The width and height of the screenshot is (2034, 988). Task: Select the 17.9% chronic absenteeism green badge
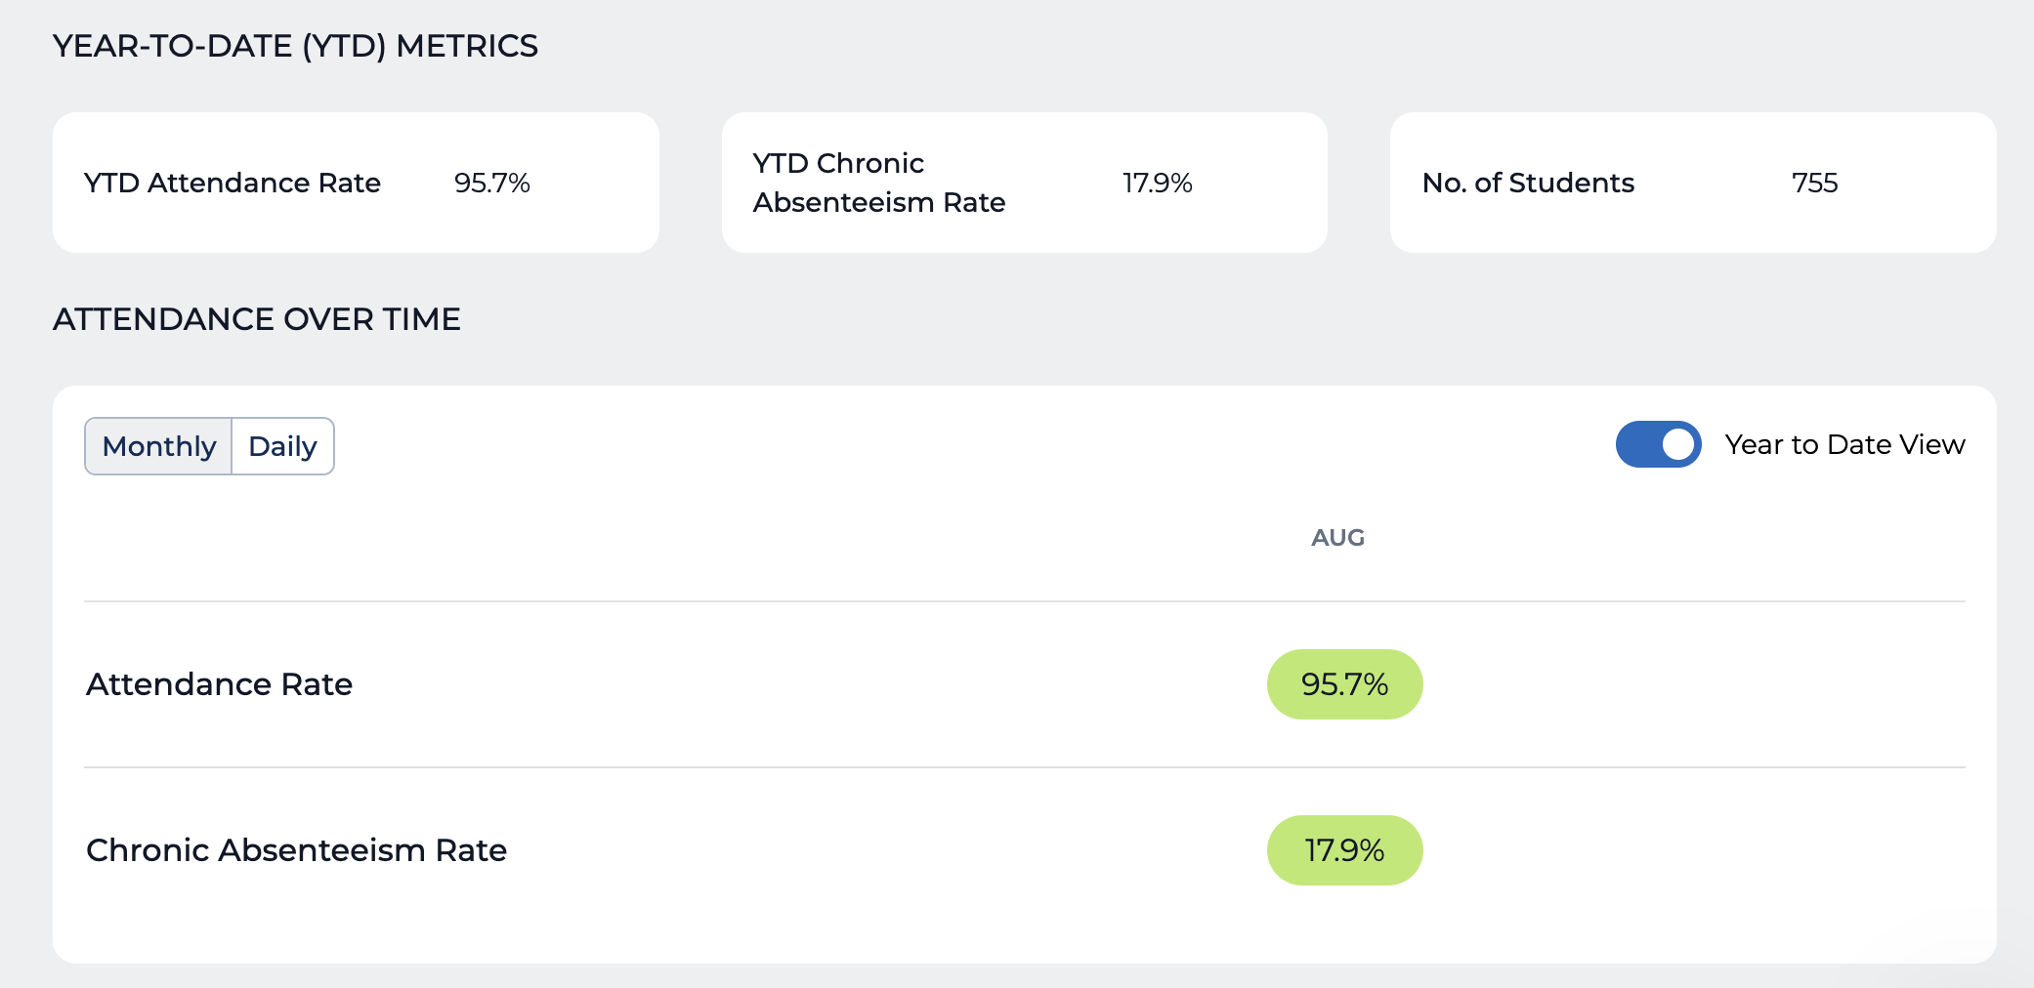tap(1344, 850)
